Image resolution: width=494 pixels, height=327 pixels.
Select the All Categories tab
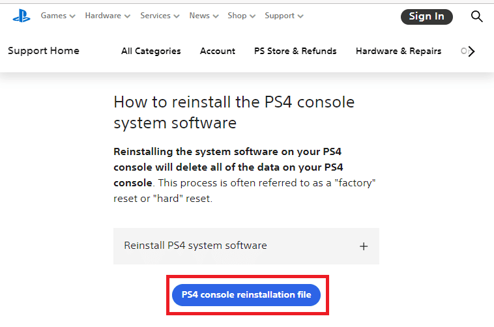click(x=151, y=51)
